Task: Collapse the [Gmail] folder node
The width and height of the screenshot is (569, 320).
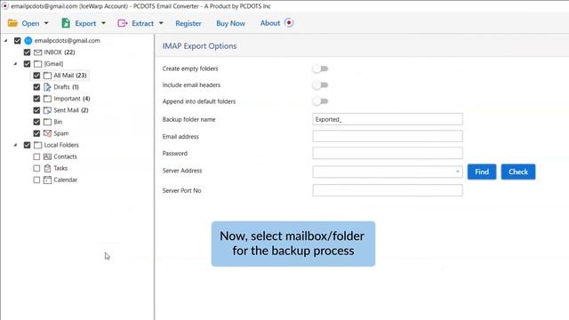Action: tap(16, 64)
